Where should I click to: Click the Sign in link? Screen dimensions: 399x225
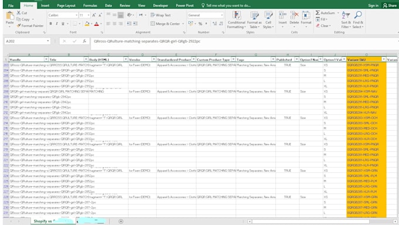(x=373, y=5)
